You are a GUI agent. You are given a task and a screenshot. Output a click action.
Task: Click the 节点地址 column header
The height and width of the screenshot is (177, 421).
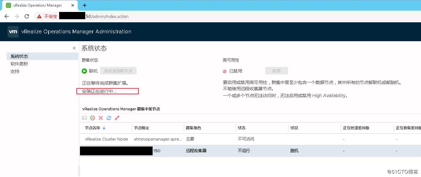point(142,128)
